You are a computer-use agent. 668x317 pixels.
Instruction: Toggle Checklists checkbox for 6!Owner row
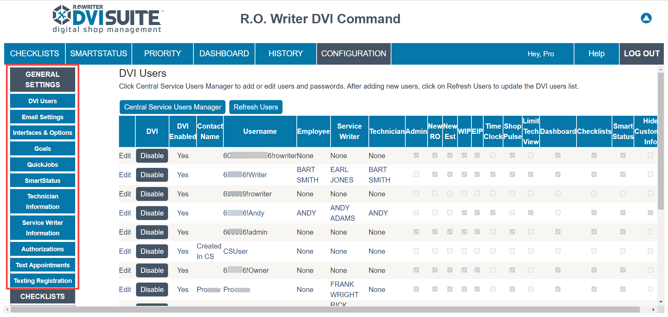pos(594,270)
